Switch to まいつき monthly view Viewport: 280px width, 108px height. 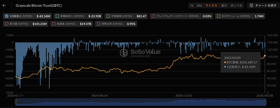237,5
